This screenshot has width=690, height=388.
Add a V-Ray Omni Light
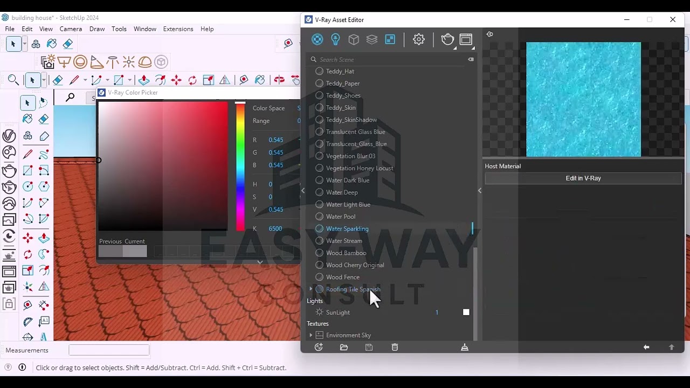(129, 62)
